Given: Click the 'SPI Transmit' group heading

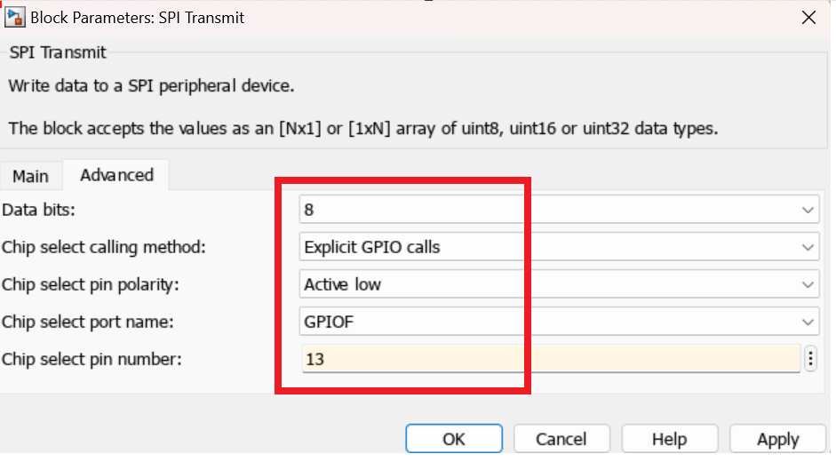Looking at the screenshot, I should tap(58, 52).
